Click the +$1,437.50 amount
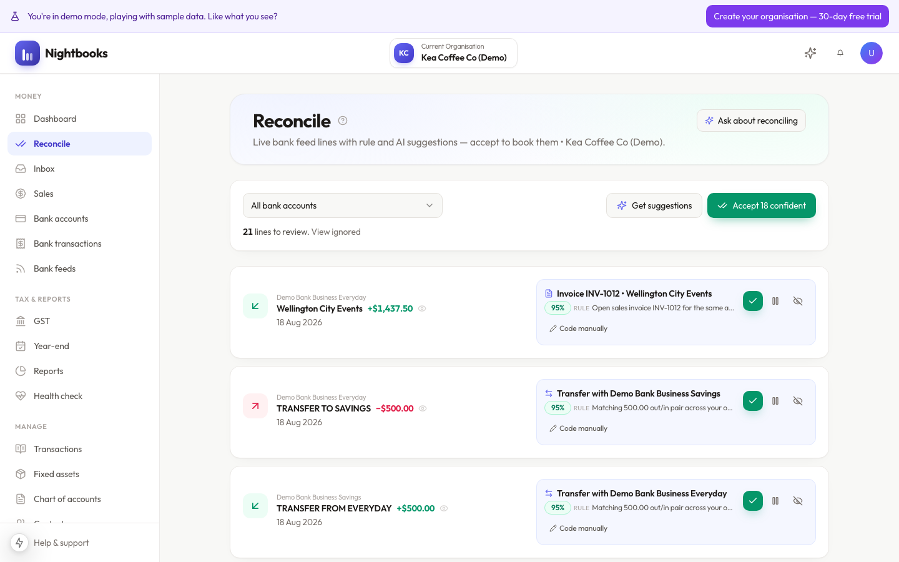 click(390, 308)
